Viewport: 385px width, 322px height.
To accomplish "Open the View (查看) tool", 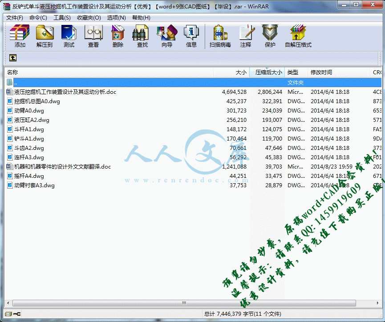I will point(93,32).
